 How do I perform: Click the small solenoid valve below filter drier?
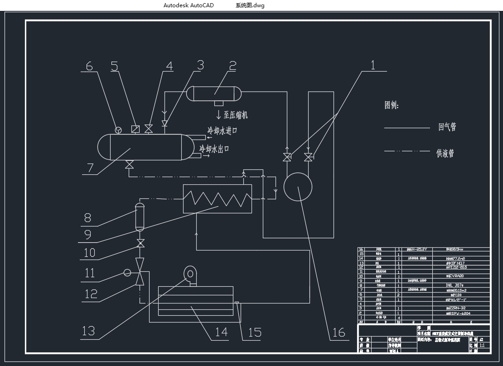point(140,244)
